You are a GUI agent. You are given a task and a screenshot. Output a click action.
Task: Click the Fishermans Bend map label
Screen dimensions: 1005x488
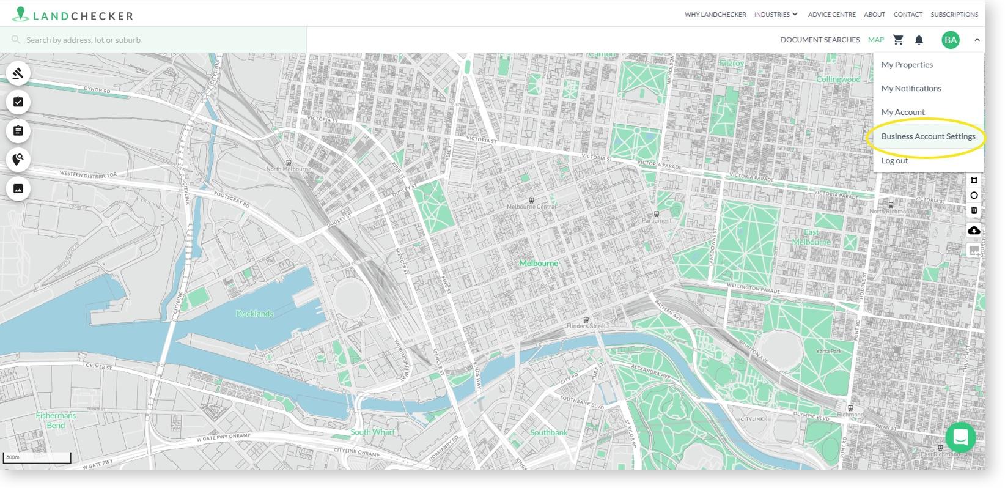click(x=56, y=420)
